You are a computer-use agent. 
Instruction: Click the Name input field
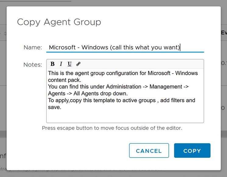point(125,47)
